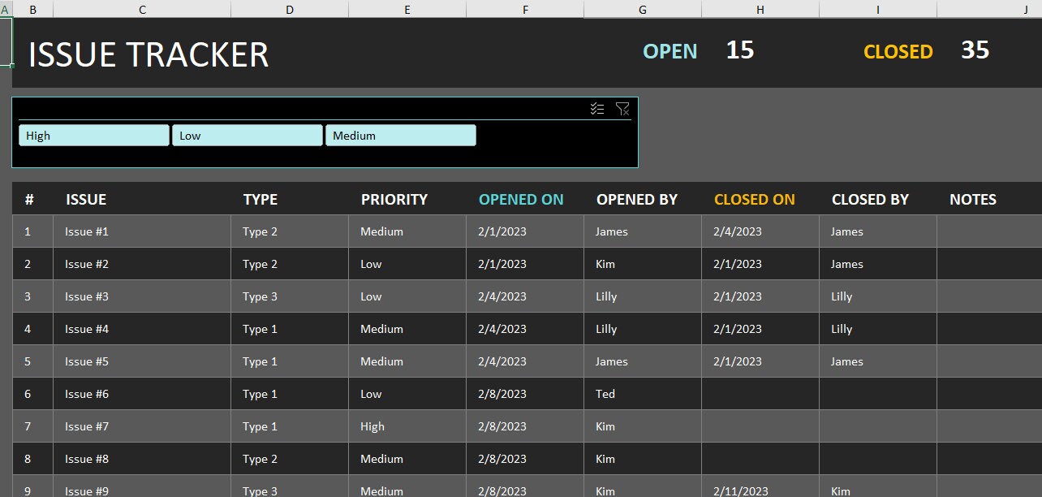Viewport: 1042px width, 497px height.
Task: Select column D header
Action: (x=290, y=9)
